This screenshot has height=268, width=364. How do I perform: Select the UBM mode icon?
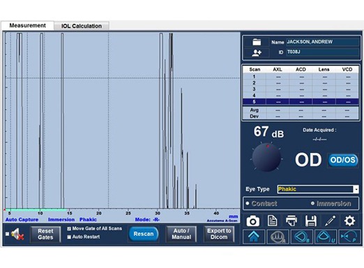[x=326, y=237]
